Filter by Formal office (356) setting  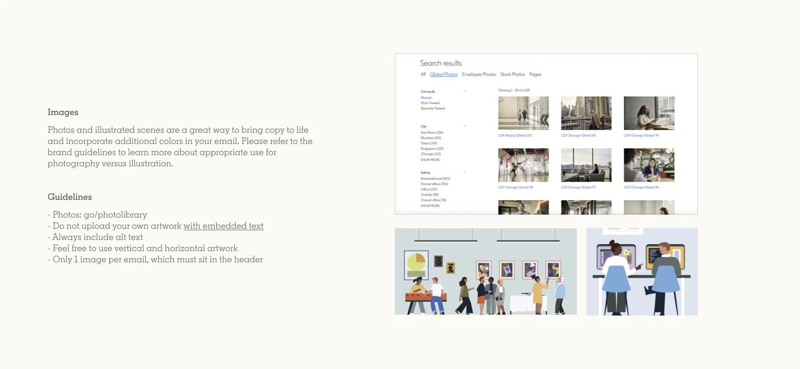(x=434, y=184)
